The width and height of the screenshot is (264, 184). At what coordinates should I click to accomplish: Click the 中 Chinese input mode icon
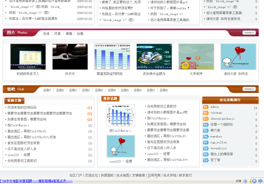pyautogui.click(x=260, y=181)
